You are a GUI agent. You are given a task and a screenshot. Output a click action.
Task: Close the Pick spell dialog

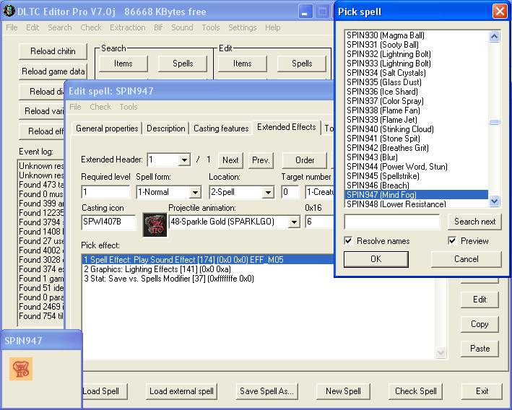(500, 12)
